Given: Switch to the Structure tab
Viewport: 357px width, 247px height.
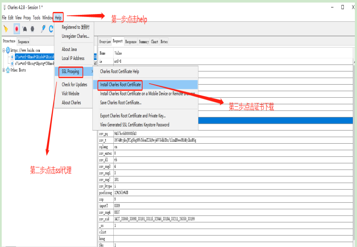Looking at the screenshot, I should coord(9,41).
